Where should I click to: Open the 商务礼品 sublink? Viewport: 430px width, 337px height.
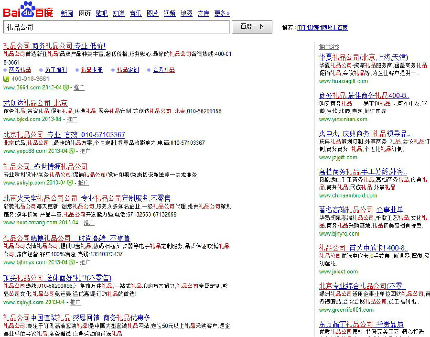[x=20, y=70]
